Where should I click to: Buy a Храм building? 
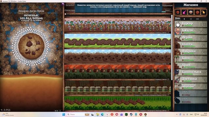tap(191, 66)
